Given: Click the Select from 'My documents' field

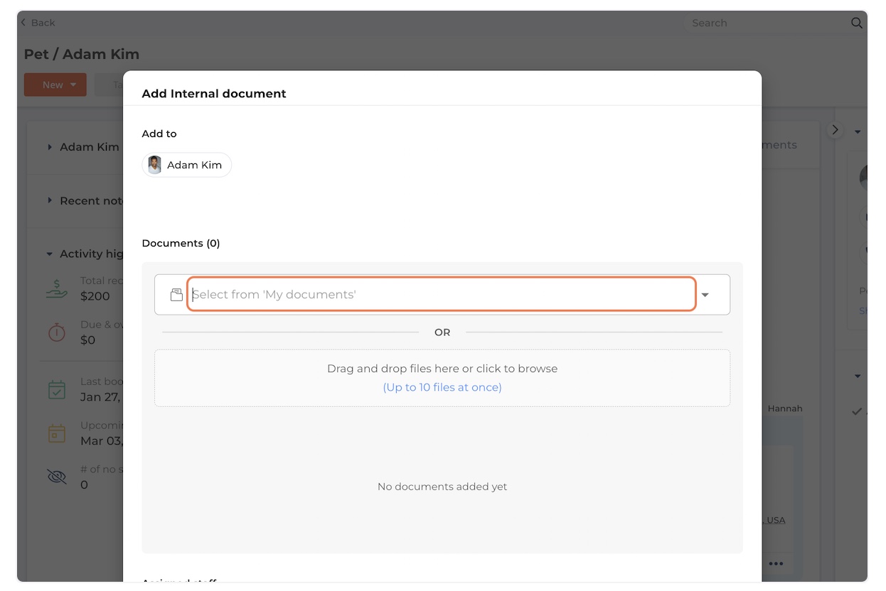Looking at the screenshot, I should [441, 295].
